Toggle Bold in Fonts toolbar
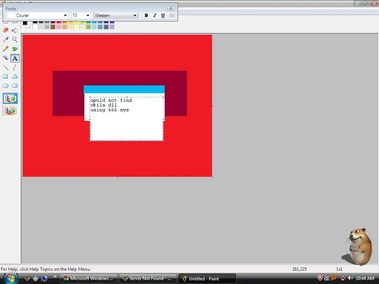 [146, 16]
